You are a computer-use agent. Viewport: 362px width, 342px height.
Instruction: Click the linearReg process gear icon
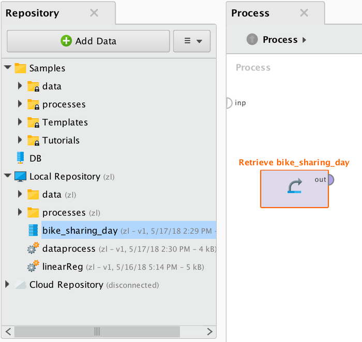point(33,267)
